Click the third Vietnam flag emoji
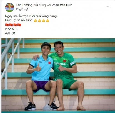Screen dimensions: 115x113 [15, 25]
